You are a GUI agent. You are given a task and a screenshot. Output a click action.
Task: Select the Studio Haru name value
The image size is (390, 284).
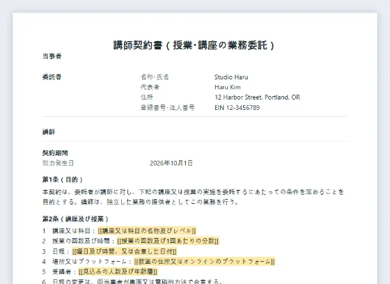(231, 77)
